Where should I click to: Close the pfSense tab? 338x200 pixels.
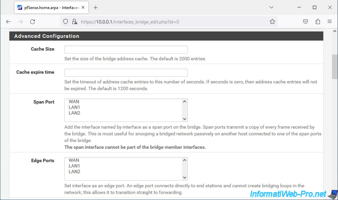(83, 7)
